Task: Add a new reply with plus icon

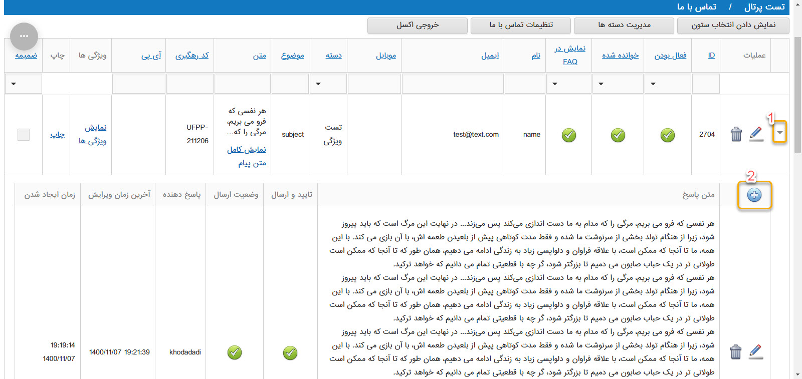Action: coord(754,195)
